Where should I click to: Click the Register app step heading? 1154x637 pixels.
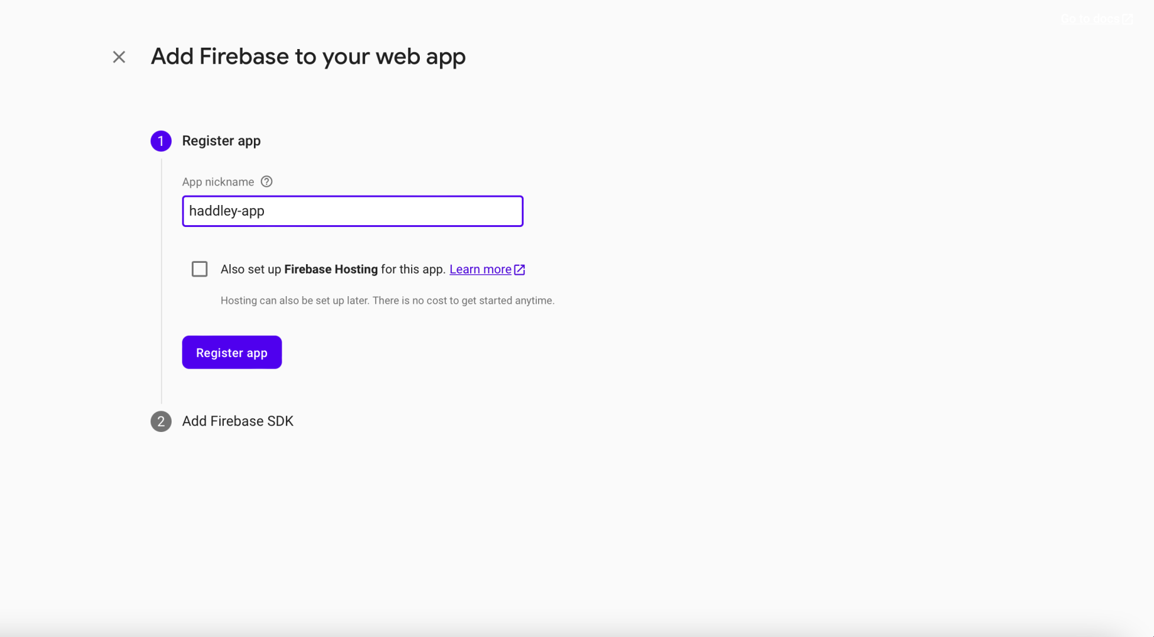(x=221, y=141)
